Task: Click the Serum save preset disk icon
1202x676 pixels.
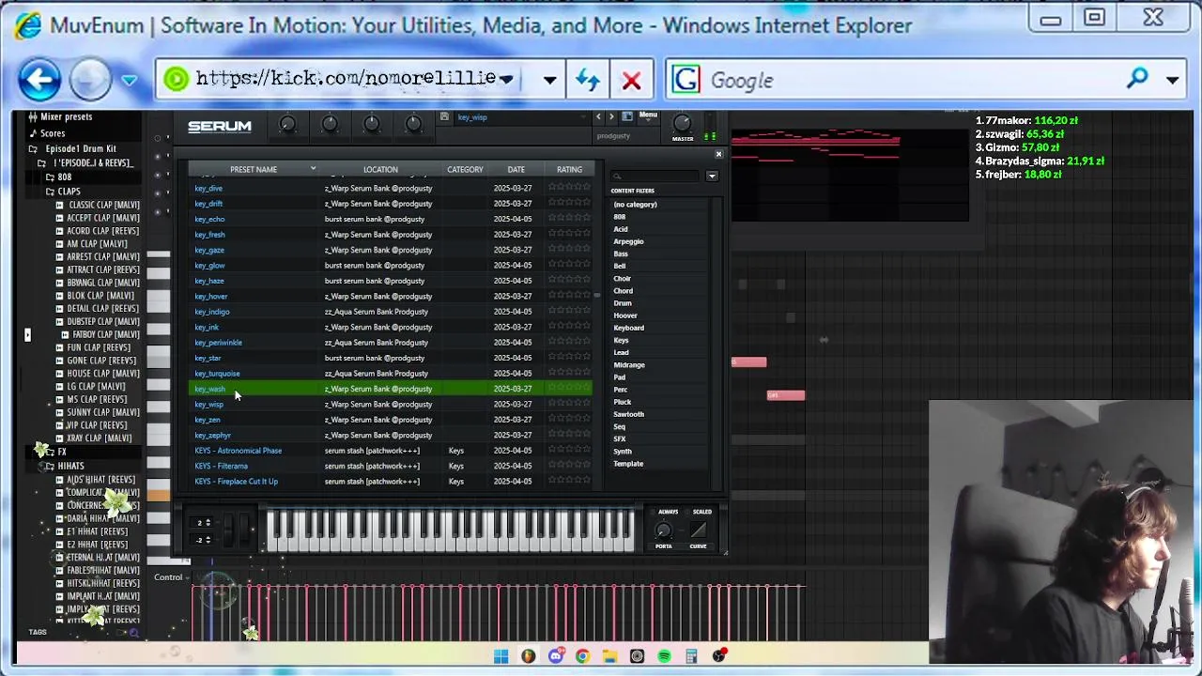Action: click(444, 116)
